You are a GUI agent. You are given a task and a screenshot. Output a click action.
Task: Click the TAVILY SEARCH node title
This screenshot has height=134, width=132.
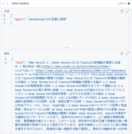(20, 4)
